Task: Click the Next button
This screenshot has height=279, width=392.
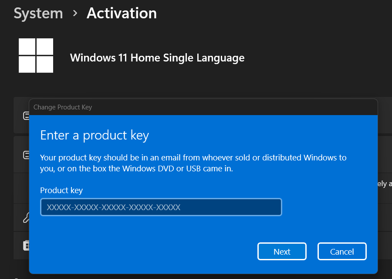Action: pos(282,251)
